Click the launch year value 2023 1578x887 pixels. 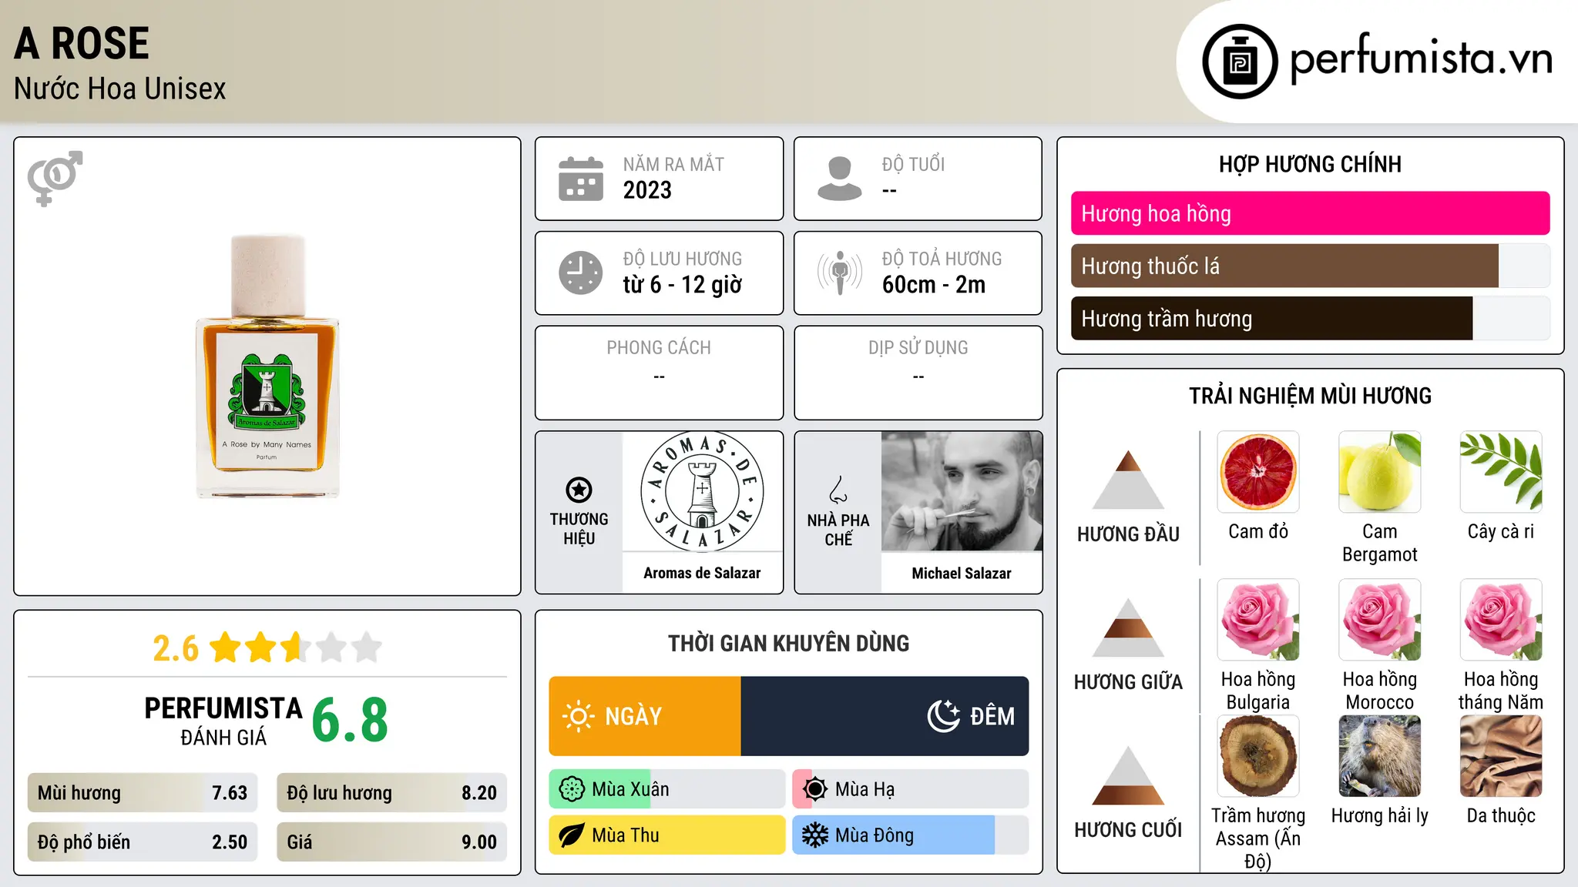[647, 190]
